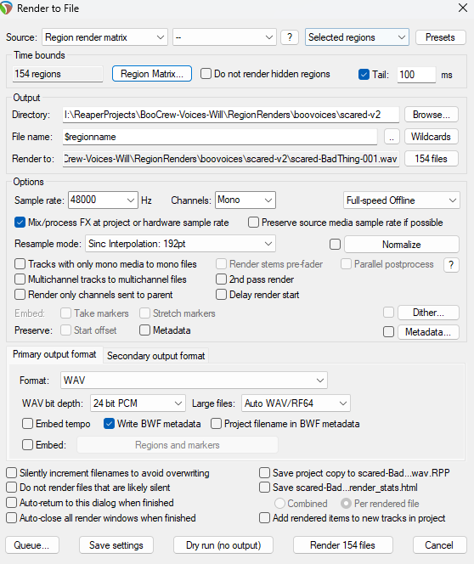Viewport: 474px width, 564px height.
Task: Click Dry run (no output) button
Action: click(x=223, y=545)
